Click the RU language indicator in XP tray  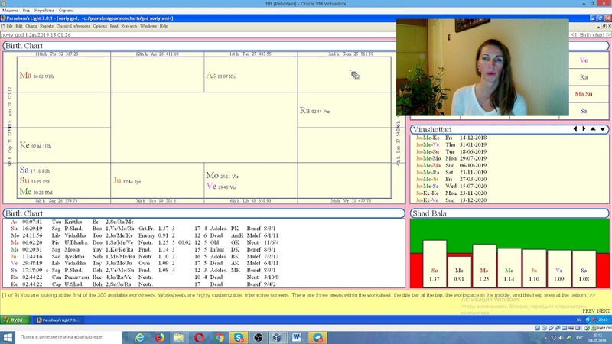(579, 320)
